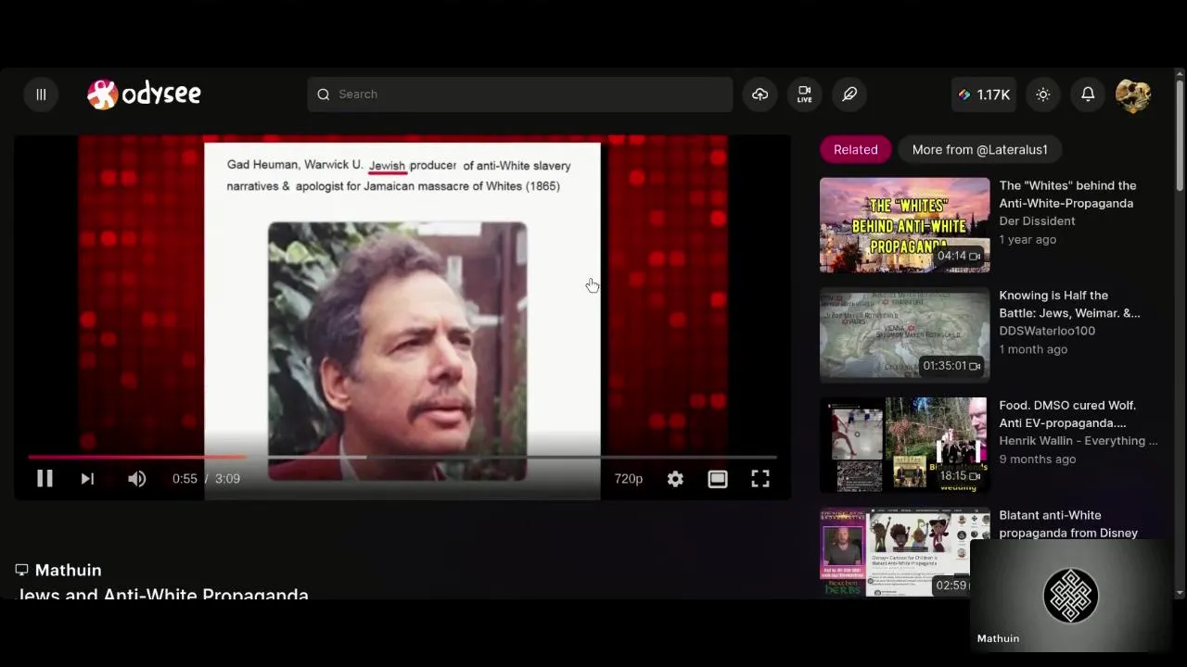Click the Go Live camera icon
This screenshot has width=1187, height=667.
pyautogui.click(x=805, y=94)
